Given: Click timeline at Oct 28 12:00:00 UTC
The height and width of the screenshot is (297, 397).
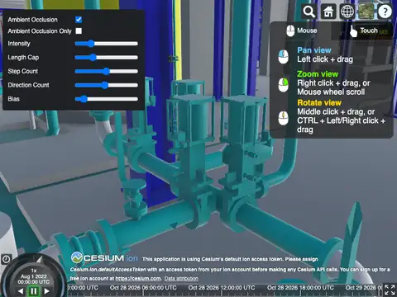Looking at the screenshot, I should pyautogui.click(x=222, y=288).
